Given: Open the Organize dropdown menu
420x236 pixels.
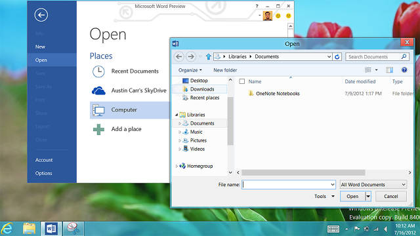Looking at the screenshot, I should click(190, 70).
